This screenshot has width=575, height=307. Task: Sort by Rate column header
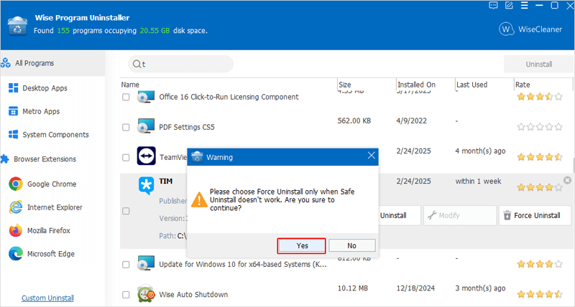(x=523, y=85)
